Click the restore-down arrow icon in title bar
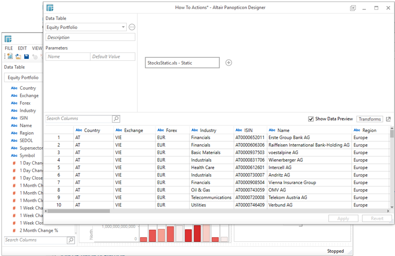The width and height of the screenshot is (395, 256). (353, 8)
